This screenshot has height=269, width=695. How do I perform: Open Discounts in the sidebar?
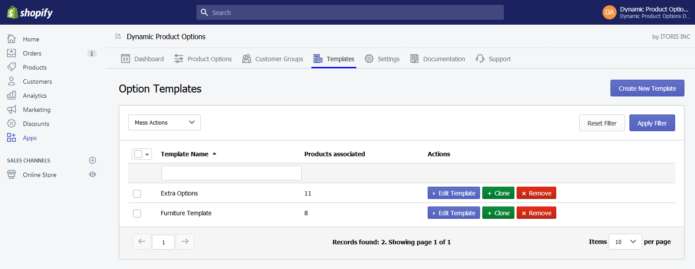[x=36, y=124]
